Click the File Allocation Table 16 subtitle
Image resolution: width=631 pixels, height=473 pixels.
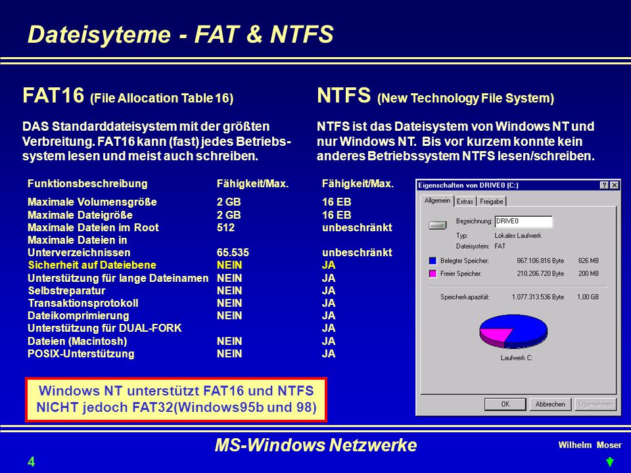162,98
